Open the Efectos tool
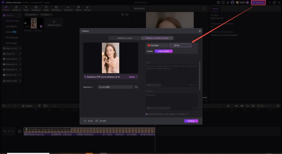282x154 pixels. (87, 8)
